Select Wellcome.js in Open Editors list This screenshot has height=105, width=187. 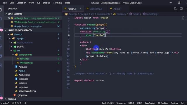(33, 22)
